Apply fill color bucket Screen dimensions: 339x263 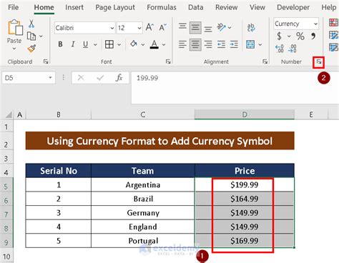(x=134, y=44)
